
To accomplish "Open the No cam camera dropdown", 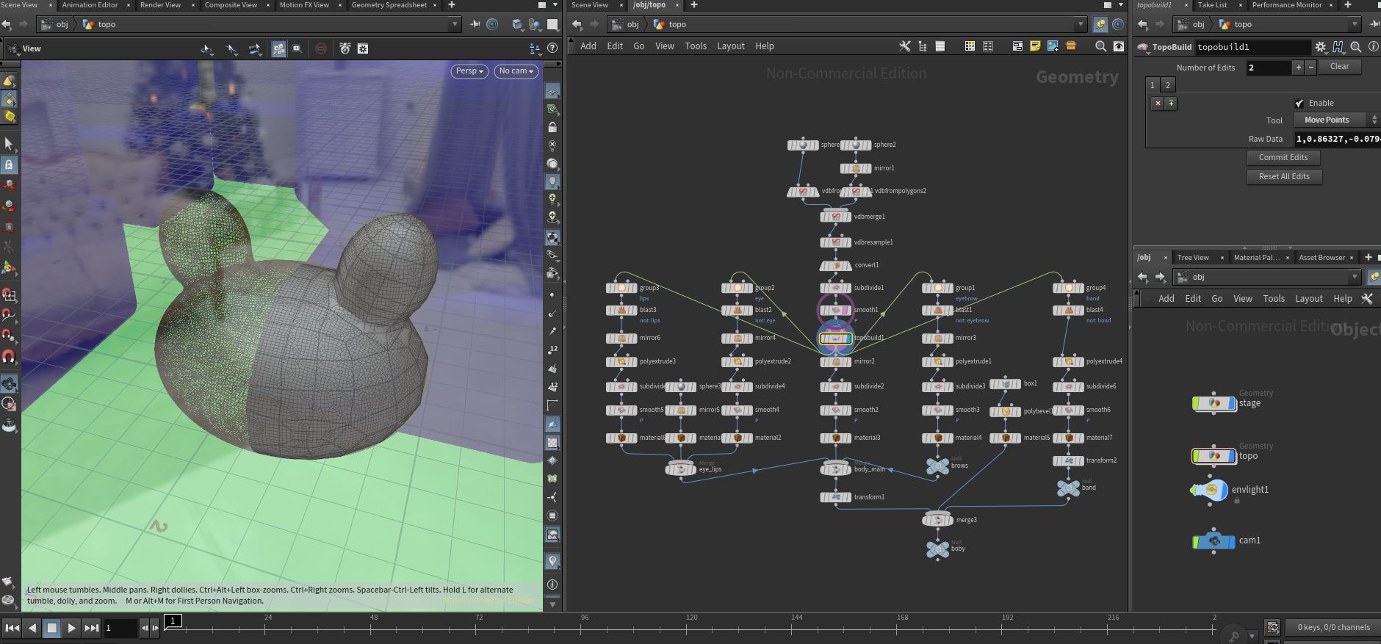I will point(516,71).
